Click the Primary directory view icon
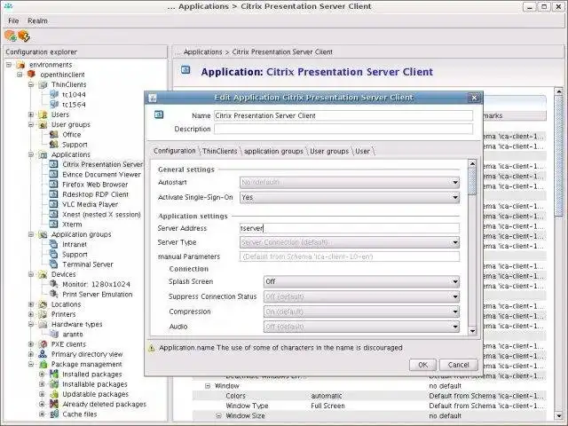 (x=43, y=354)
